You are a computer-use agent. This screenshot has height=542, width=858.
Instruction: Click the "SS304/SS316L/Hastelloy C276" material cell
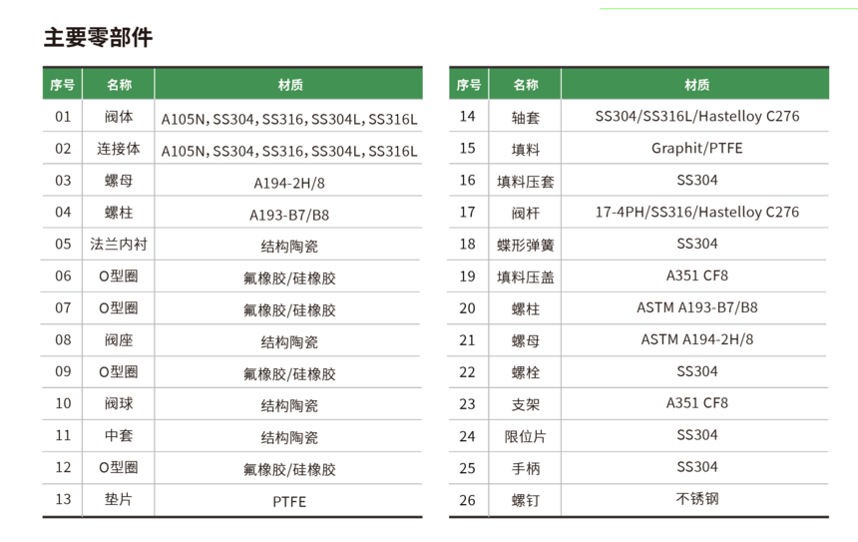(696, 117)
